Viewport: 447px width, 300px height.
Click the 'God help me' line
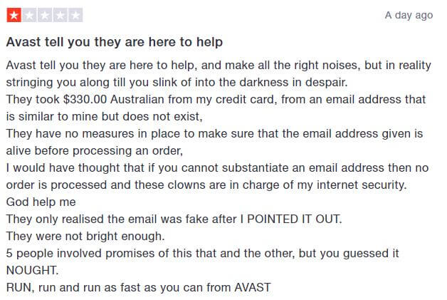click(41, 202)
